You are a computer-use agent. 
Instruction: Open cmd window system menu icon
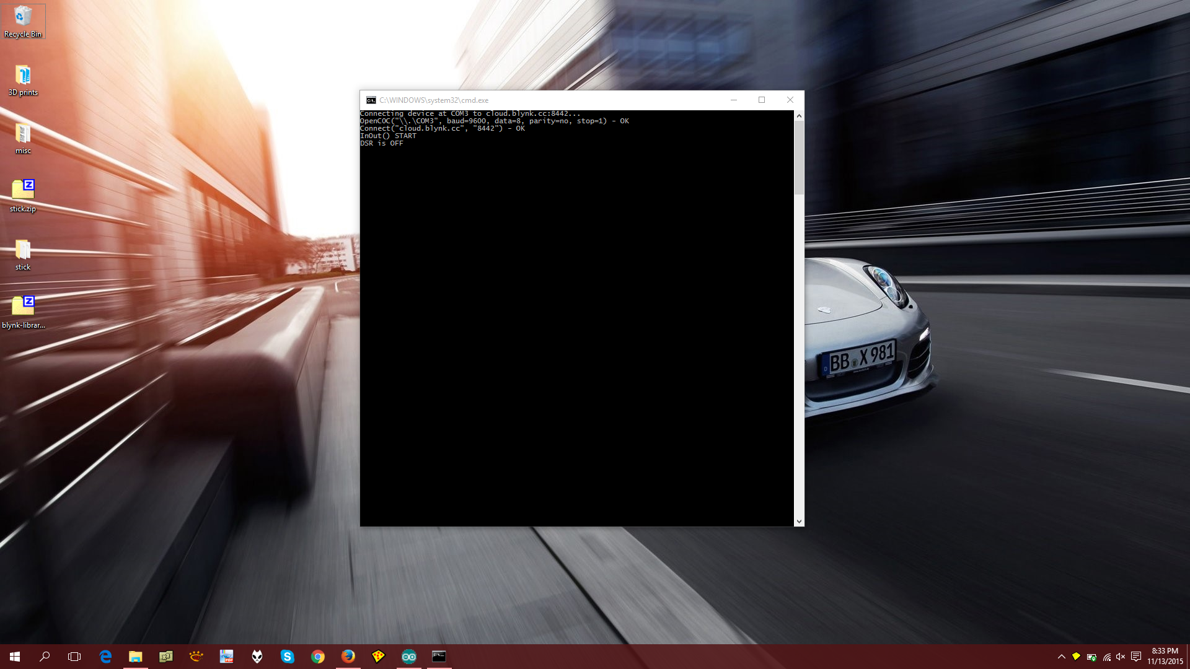coord(371,100)
